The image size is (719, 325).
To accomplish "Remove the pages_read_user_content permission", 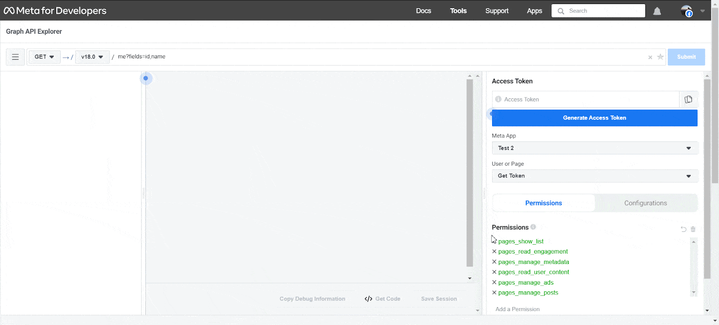I will tap(494, 272).
